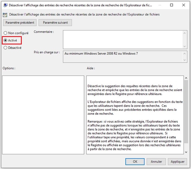Set the policy to Désactivé

tap(5, 47)
